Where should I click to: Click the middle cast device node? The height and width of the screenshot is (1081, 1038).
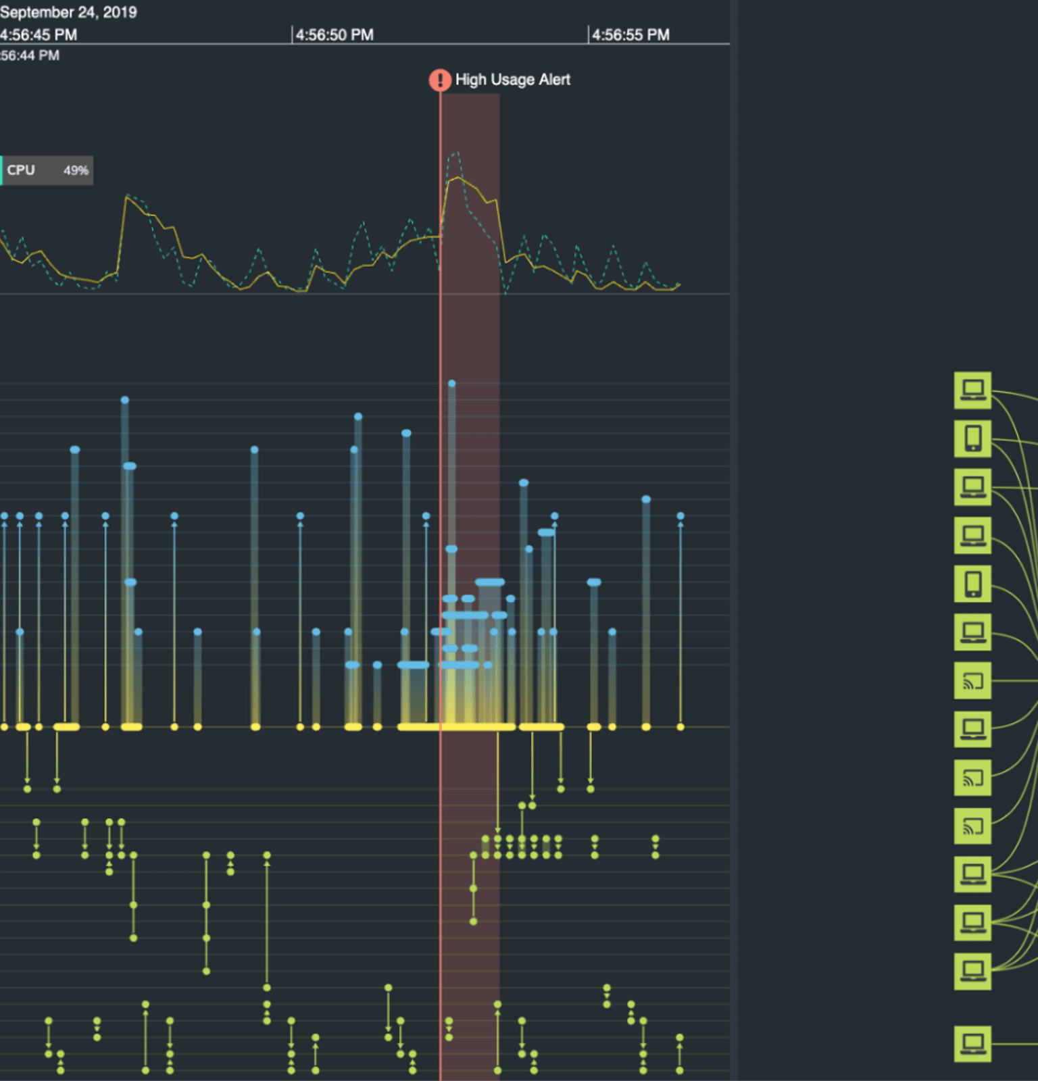pyautogui.click(x=972, y=778)
